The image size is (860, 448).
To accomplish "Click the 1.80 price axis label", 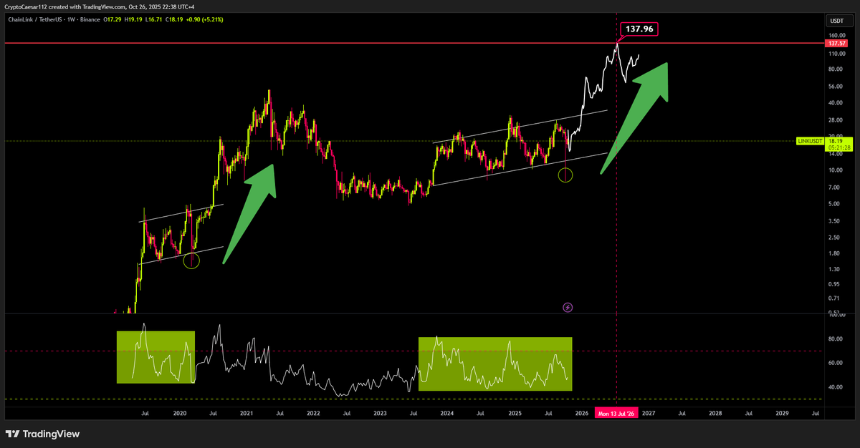I will [835, 253].
